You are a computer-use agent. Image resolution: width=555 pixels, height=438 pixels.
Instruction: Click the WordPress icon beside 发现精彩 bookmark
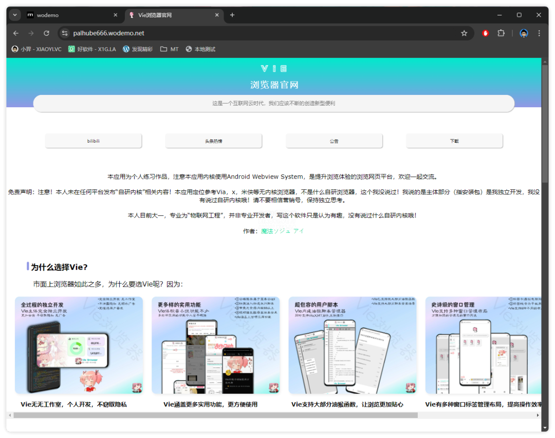[x=127, y=49]
